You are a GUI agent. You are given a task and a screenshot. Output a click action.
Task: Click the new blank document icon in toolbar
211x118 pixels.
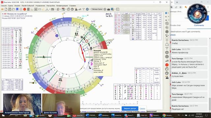point(6,9)
